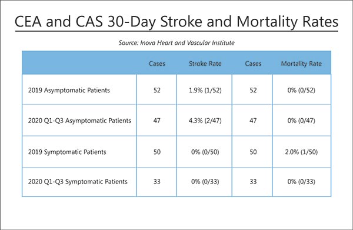Click the chart title CEA and CAS heading
The height and width of the screenshot is (230, 353).
point(176,22)
